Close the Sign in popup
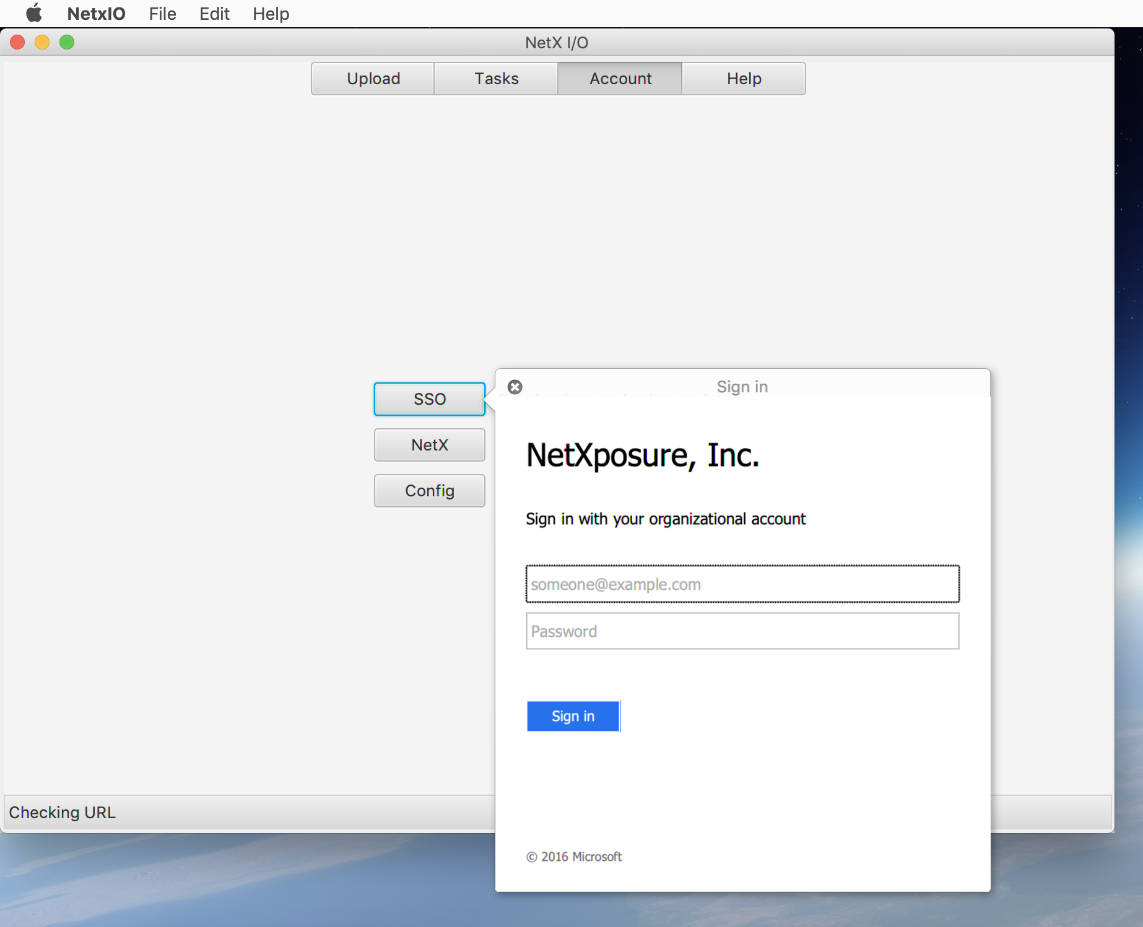Image resolution: width=1143 pixels, height=927 pixels. tap(515, 387)
